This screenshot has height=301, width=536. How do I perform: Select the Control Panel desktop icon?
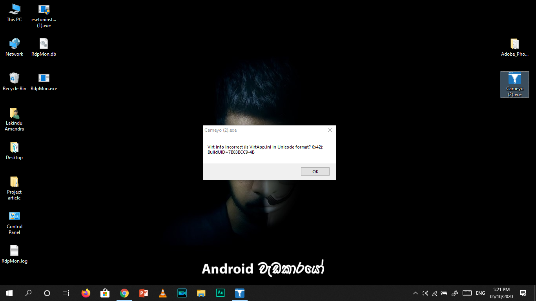tap(15, 223)
